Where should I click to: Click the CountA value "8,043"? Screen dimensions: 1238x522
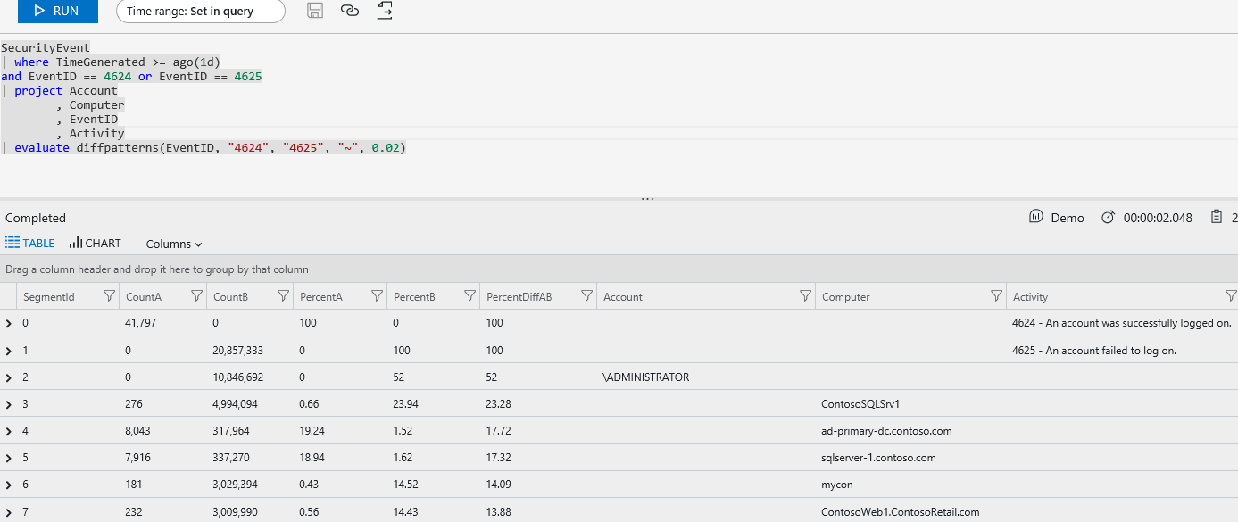point(138,431)
